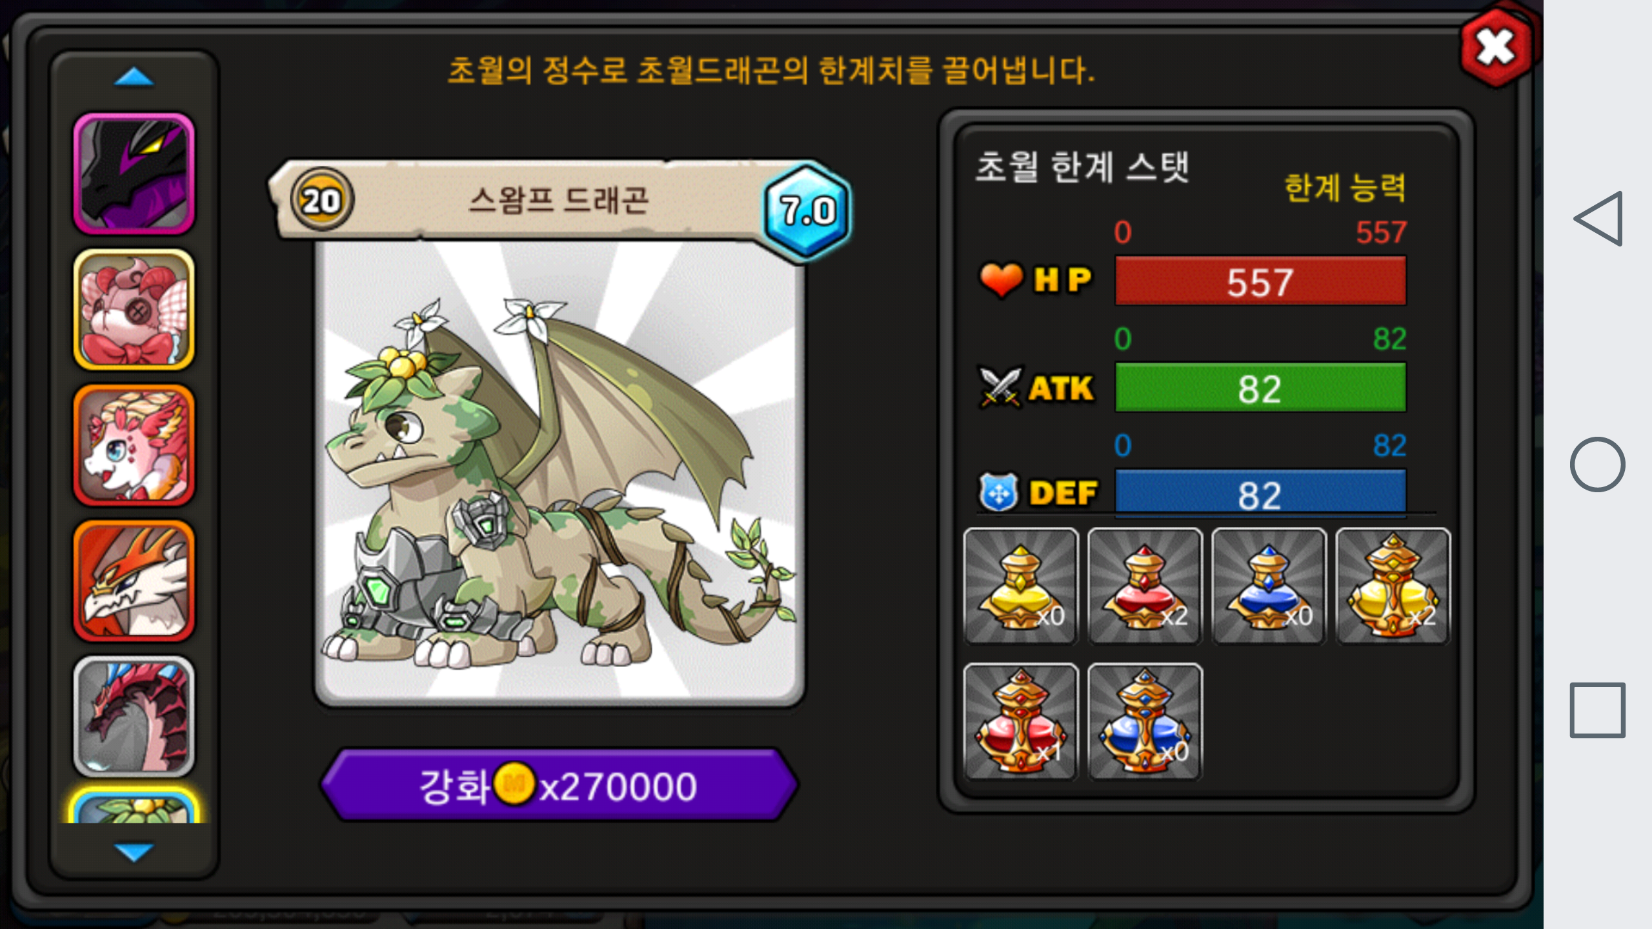Choose the crimson serpent dragon portrait
This screenshot has height=929, width=1652.
pyautogui.click(x=134, y=716)
